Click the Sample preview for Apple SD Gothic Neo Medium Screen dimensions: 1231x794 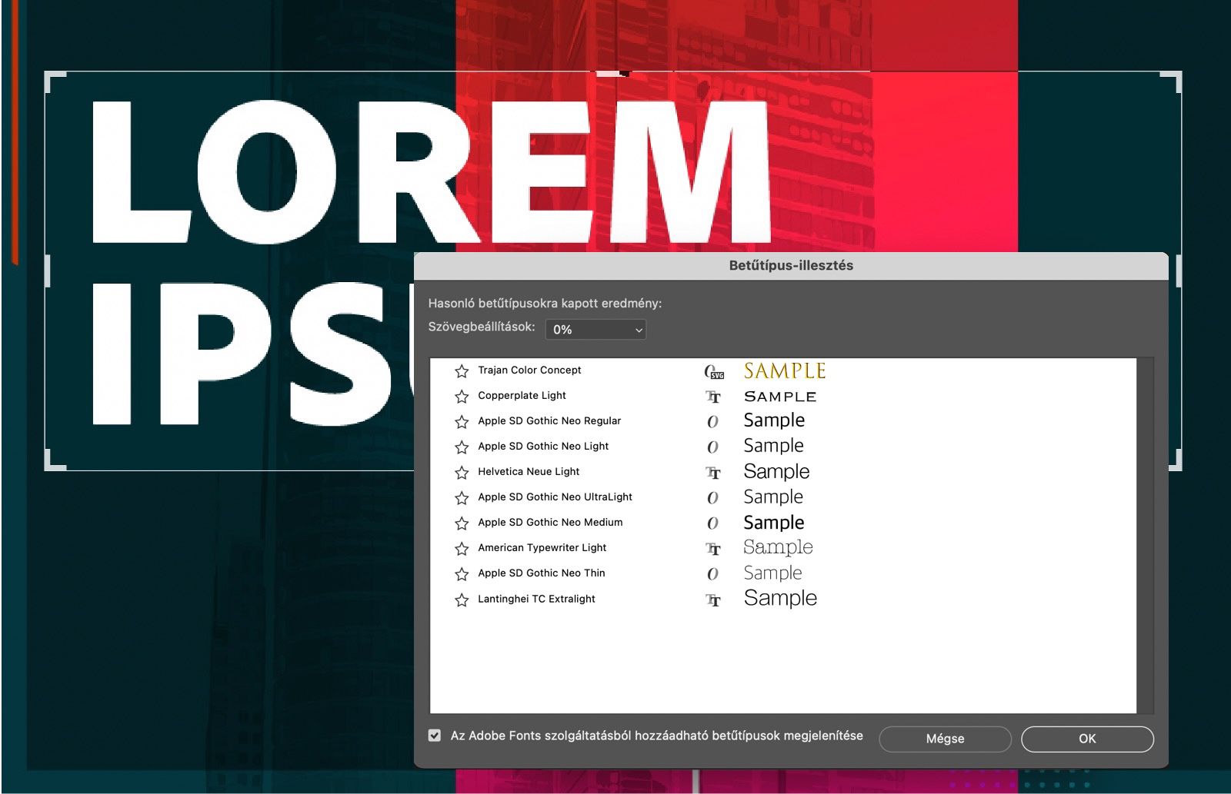click(774, 523)
